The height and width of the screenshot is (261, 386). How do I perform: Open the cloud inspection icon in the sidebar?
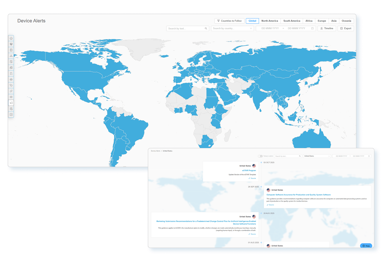coord(11,79)
